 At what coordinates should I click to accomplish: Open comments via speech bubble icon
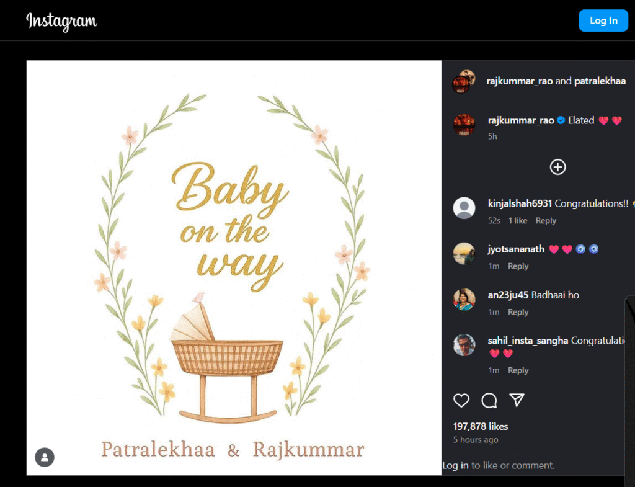pos(489,400)
